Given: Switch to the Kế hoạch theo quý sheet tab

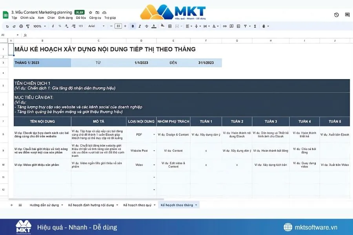Looking at the screenshot, I should pyautogui.click(x=138, y=204).
